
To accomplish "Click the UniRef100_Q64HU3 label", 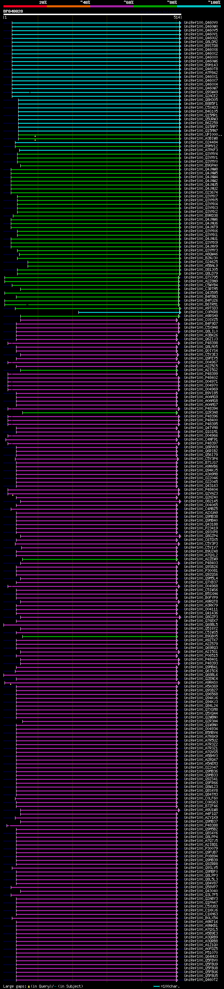I will click(x=201, y=956).
